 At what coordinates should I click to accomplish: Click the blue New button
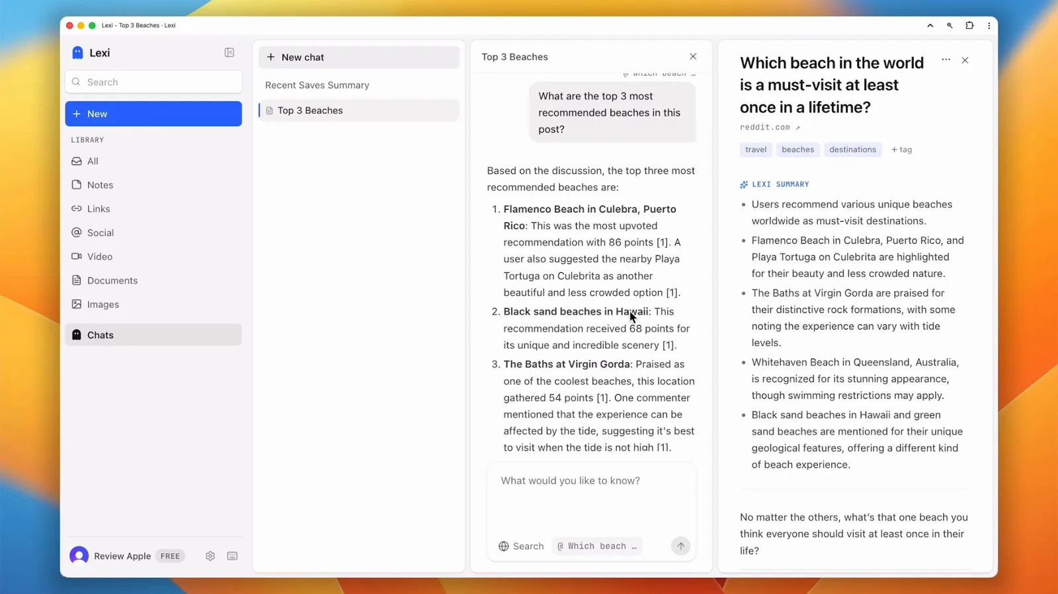[153, 114]
